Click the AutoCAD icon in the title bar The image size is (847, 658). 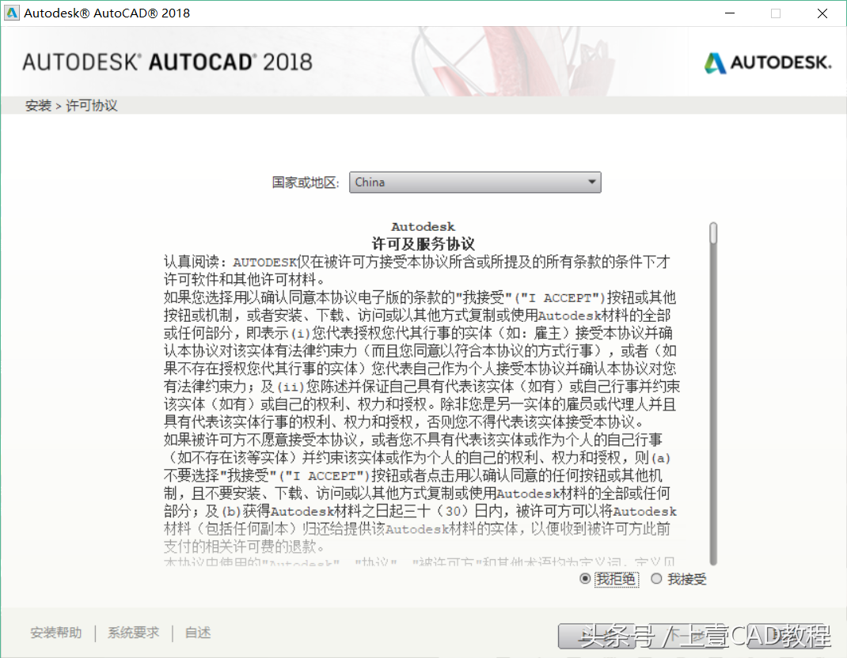pyautogui.click(x=11, y=13)
